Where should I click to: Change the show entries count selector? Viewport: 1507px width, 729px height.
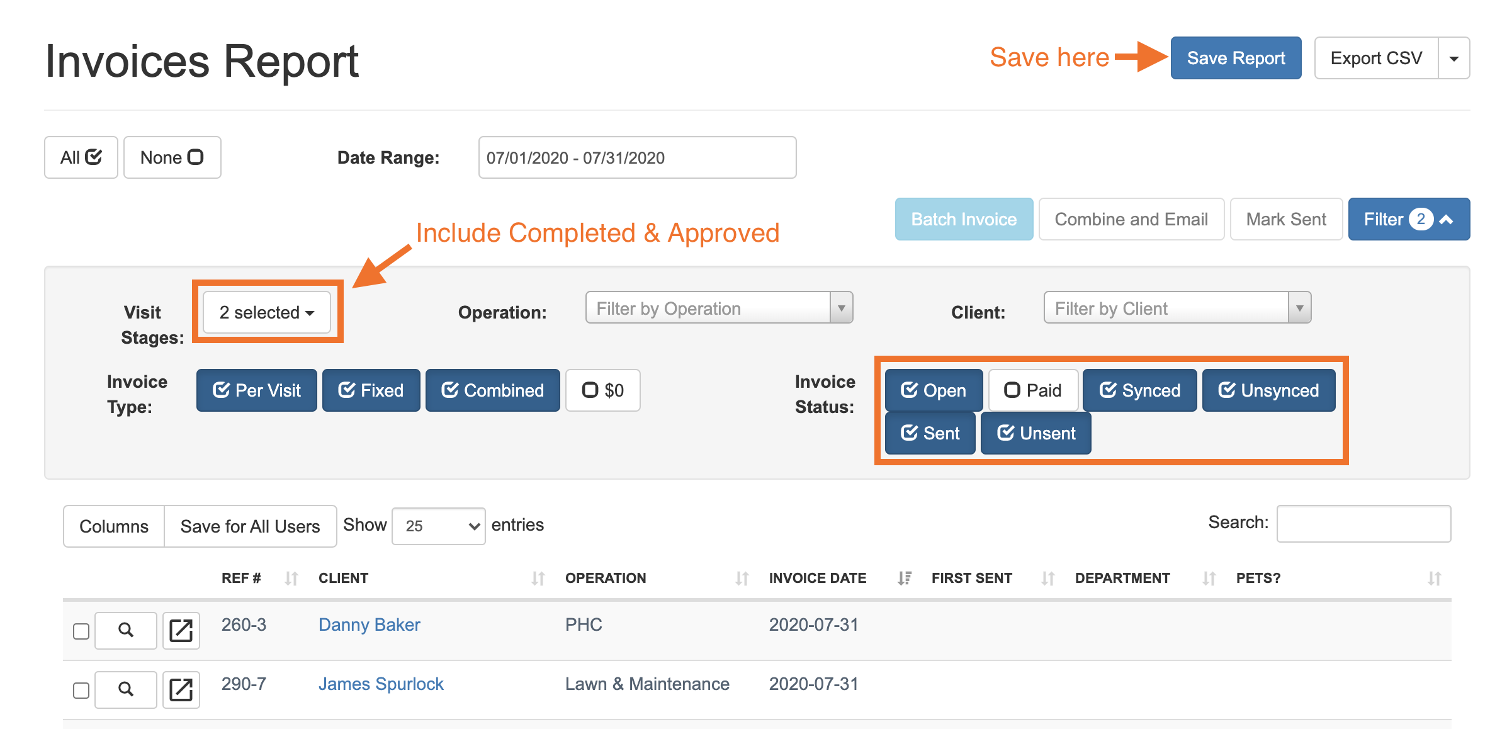coord(438,526)
